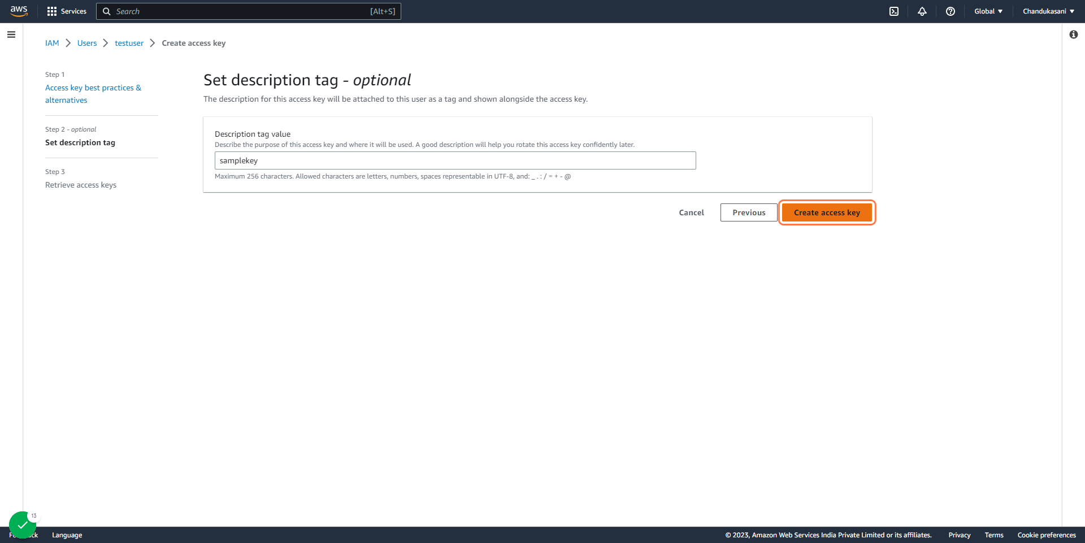Select 'Set description tag' step text

(x=80, y=142)
